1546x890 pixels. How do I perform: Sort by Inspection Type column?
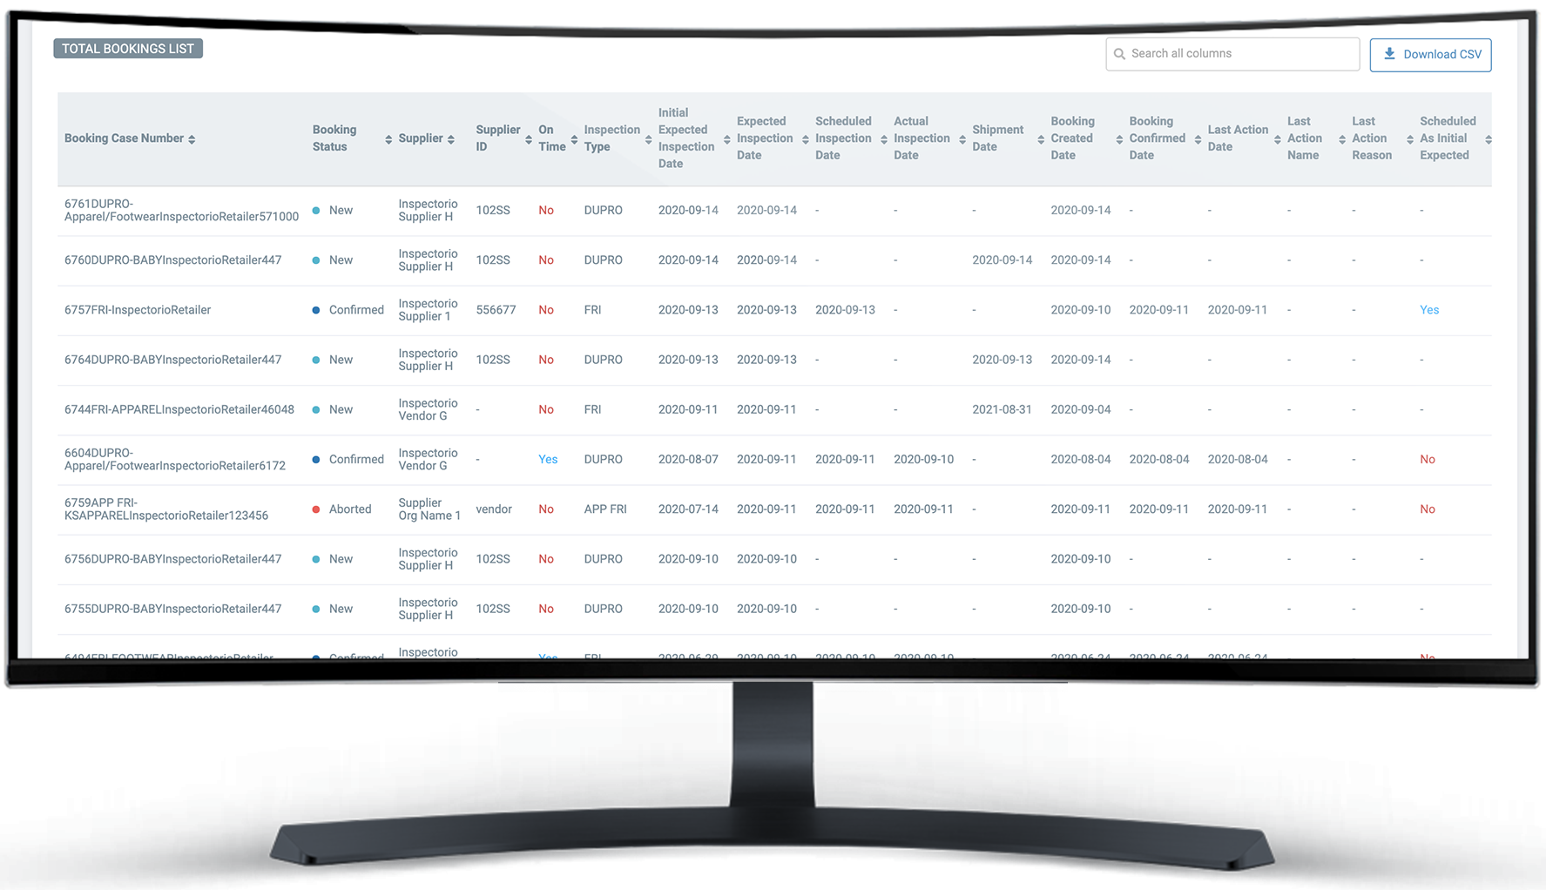click(x=648, y=139)
